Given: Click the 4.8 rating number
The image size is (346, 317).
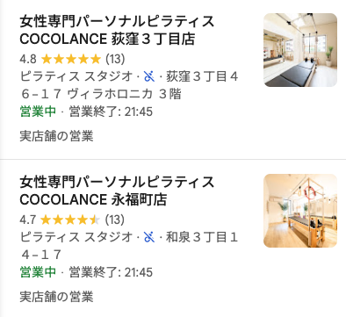Looking at the screenshot, I should [x=28, y=59].
